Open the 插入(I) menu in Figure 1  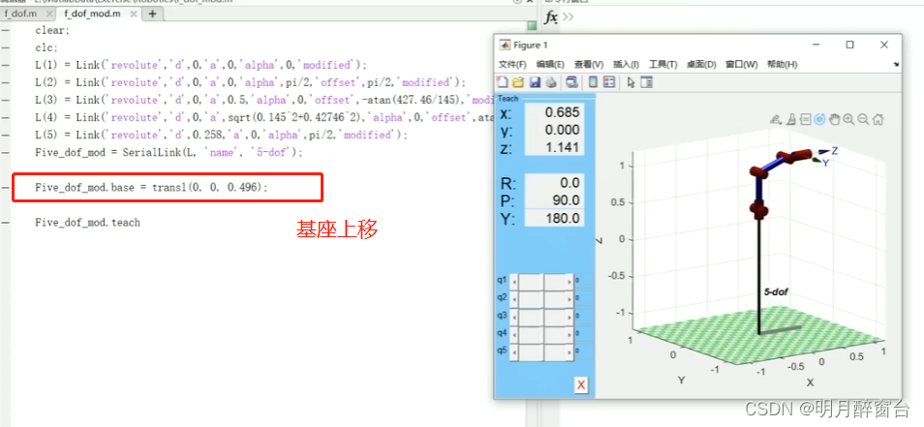click(x=626, y=64)
